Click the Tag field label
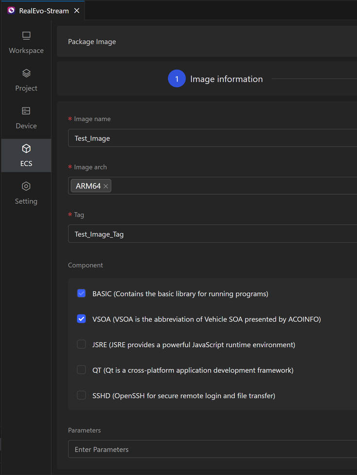 click(79, 215)
